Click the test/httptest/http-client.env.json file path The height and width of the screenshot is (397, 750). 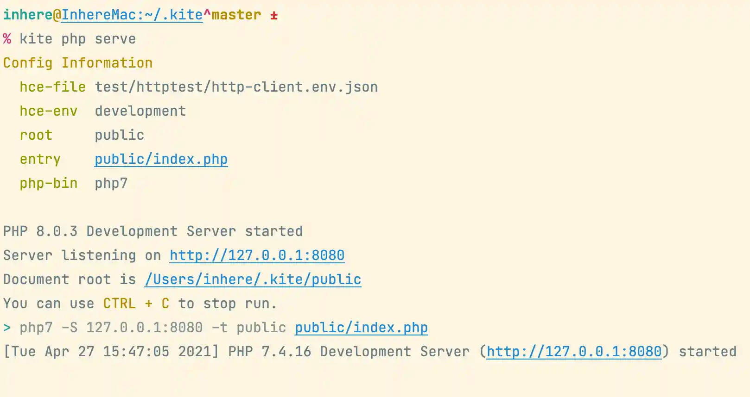pyautogui.click(x=236, y=87)
